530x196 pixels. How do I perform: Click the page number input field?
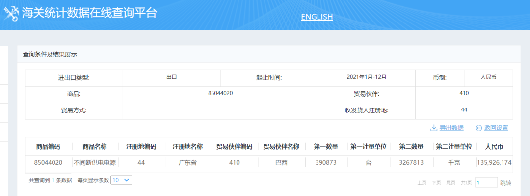[486, 183]
